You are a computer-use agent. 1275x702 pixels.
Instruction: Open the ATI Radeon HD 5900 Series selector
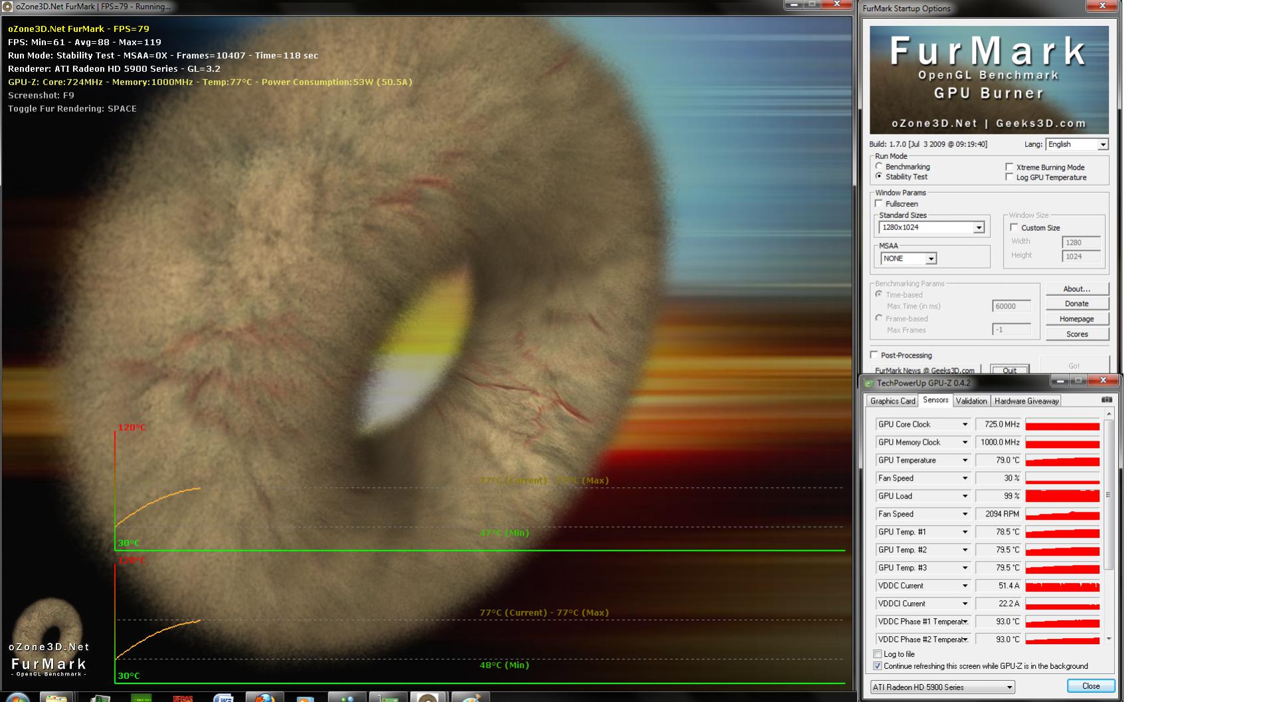pyautogui.click(x=942, y=687)
